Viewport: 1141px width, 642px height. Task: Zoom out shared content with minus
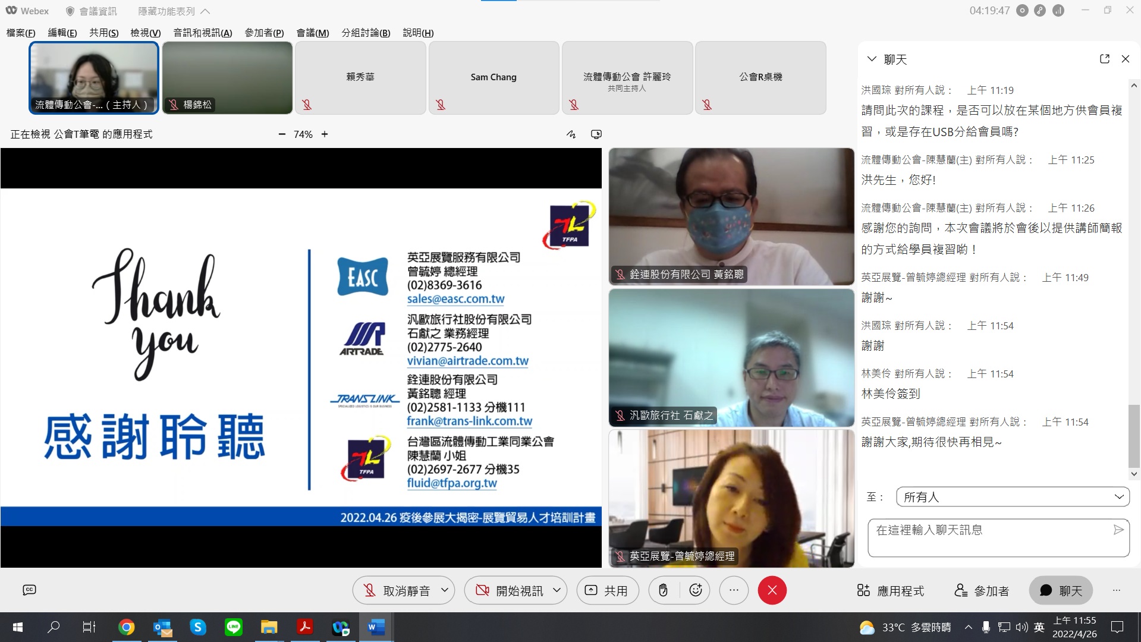(282, 134)
